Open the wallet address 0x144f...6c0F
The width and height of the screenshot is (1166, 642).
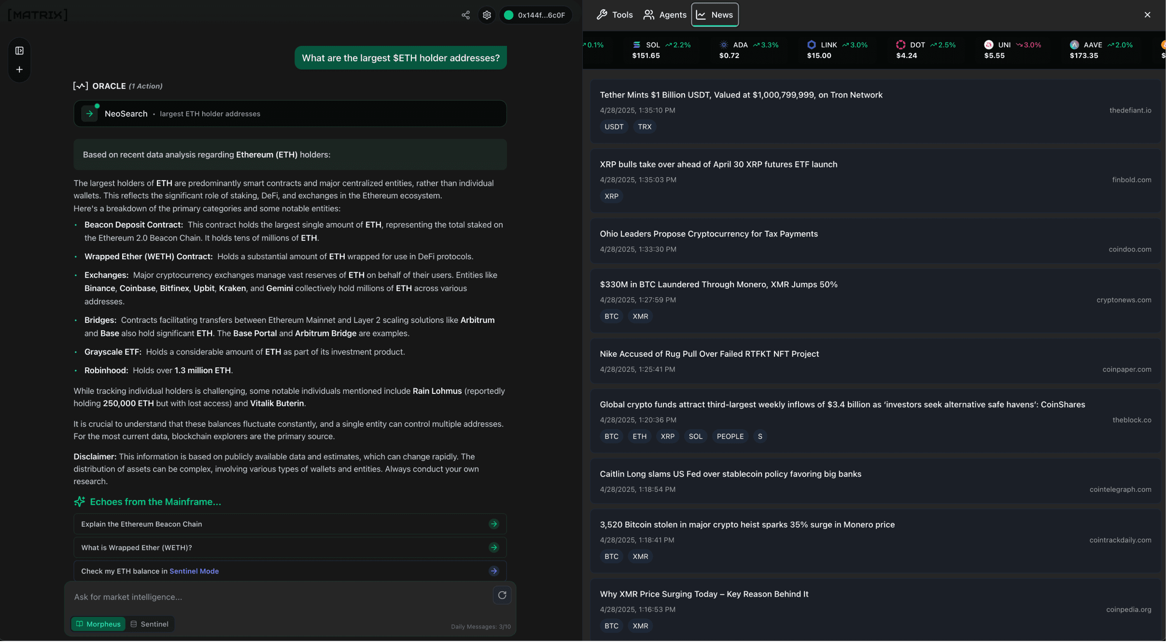click(535, 15)
